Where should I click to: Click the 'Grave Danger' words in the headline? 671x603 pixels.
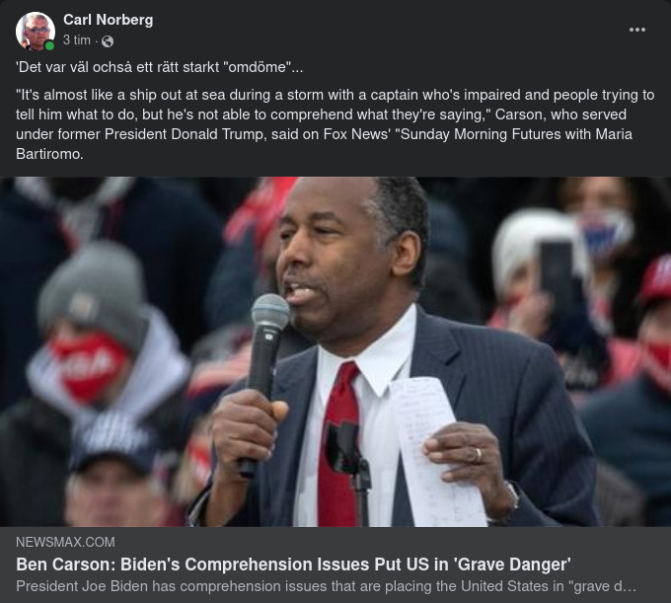point(512,565)
